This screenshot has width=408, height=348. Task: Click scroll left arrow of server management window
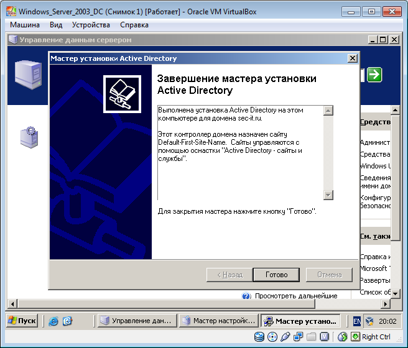pyautogui.click(x=12, y=303)
